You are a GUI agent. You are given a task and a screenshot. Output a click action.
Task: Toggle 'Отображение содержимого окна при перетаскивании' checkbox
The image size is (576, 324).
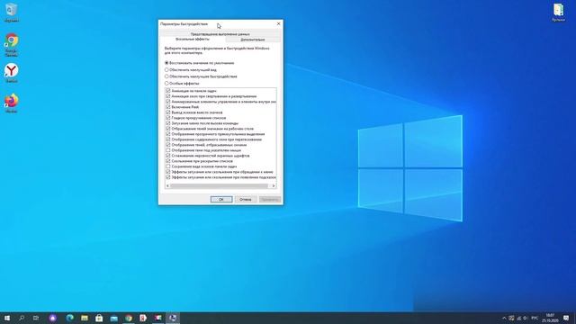point(168,139)
